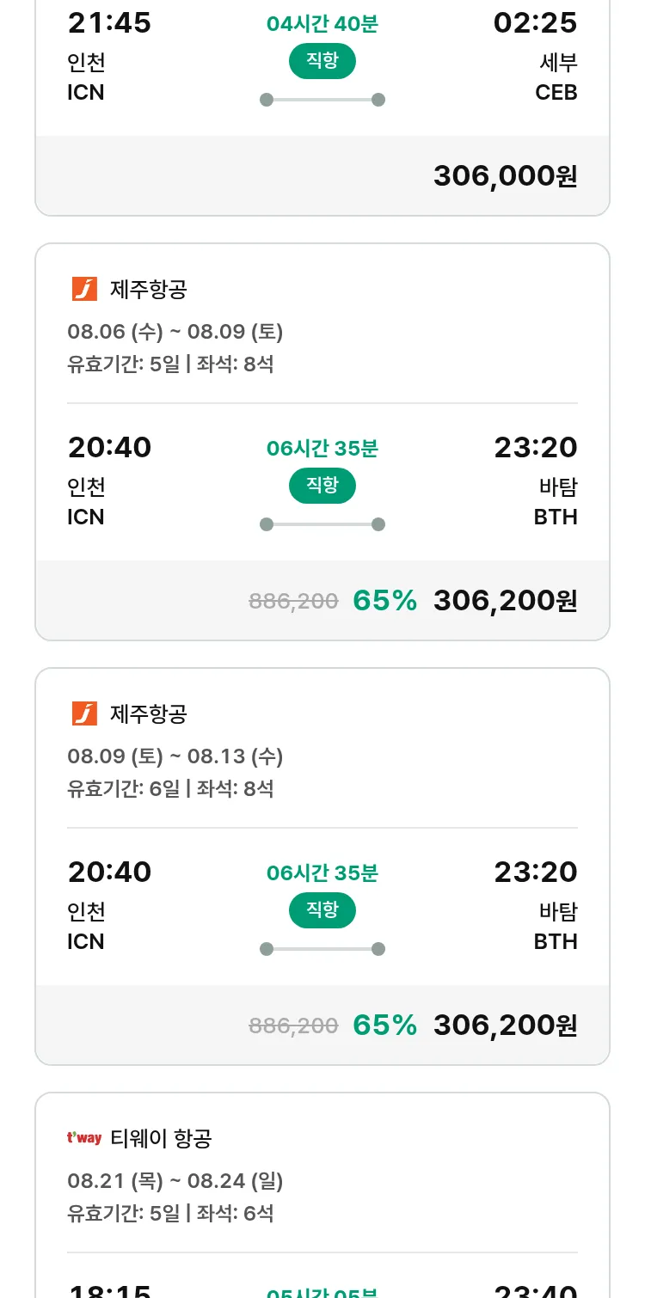Select the 306,200원 price on 08.06 ~ 08.09 flight
645x1298 pixels.
pos(505,600)
